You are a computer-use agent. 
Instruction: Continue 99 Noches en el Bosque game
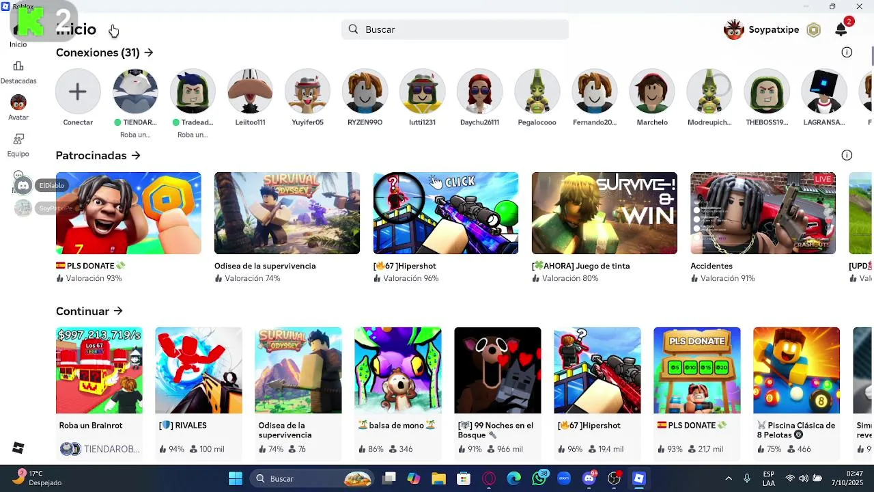[x=498, y=370]
